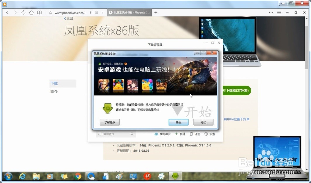Screen dimensions: 311x183
Task: Click the laptop image at page top
Action: tap(230, 42)
